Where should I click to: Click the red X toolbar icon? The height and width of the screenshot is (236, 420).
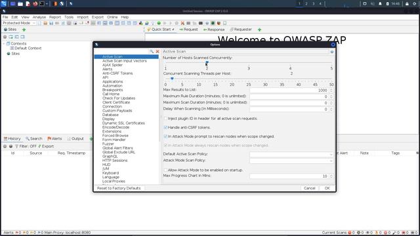[x=182, y=23]
